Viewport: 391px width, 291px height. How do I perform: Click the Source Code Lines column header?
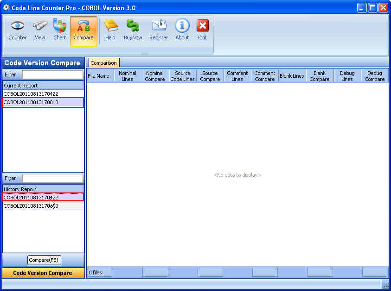pos(183,76)
